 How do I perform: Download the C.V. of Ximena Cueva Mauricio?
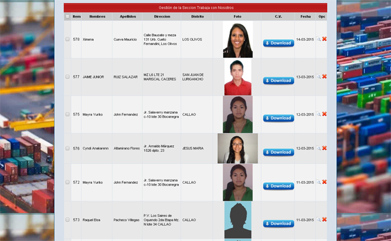(279, 43)
